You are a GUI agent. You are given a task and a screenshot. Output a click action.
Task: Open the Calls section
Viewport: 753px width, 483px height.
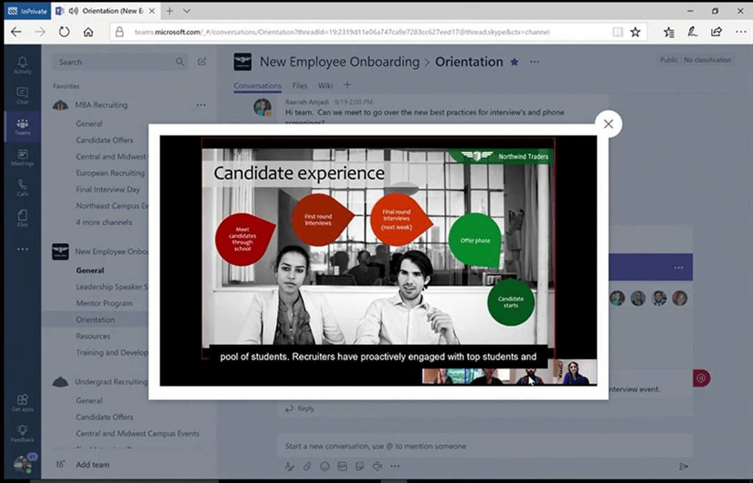coord(22,187)
